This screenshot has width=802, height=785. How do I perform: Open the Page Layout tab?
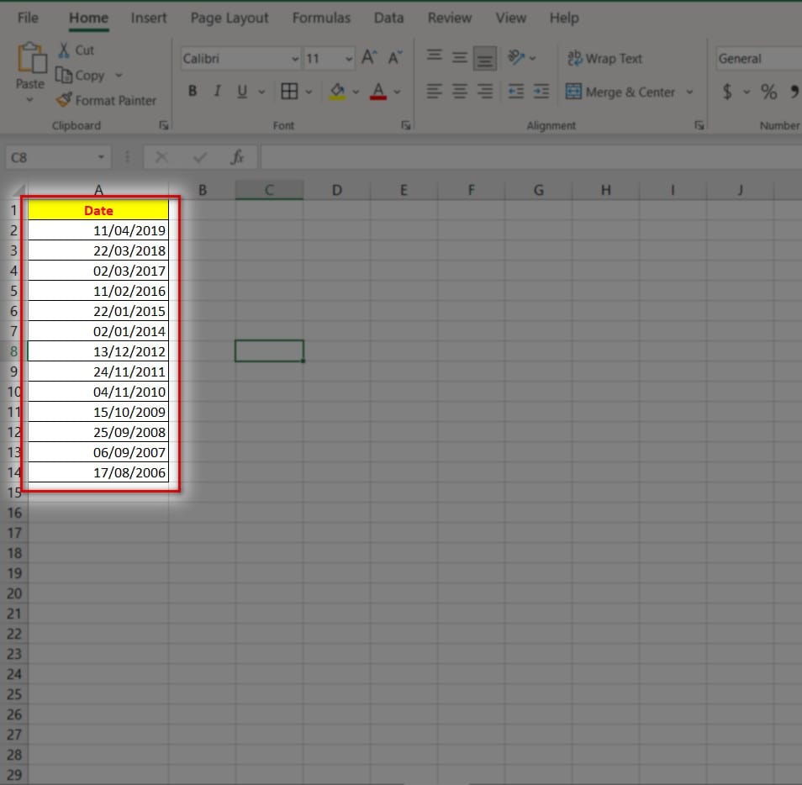click(x=230, y=18)
